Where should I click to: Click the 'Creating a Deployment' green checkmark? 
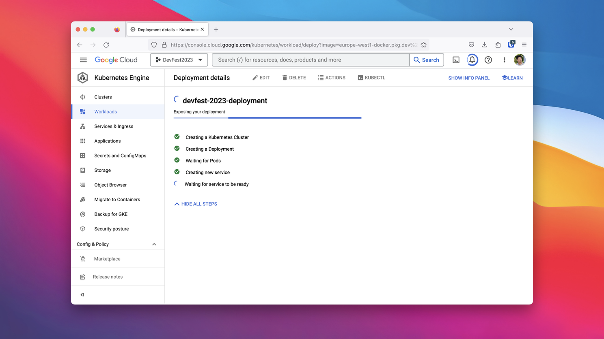coord(177,149)
